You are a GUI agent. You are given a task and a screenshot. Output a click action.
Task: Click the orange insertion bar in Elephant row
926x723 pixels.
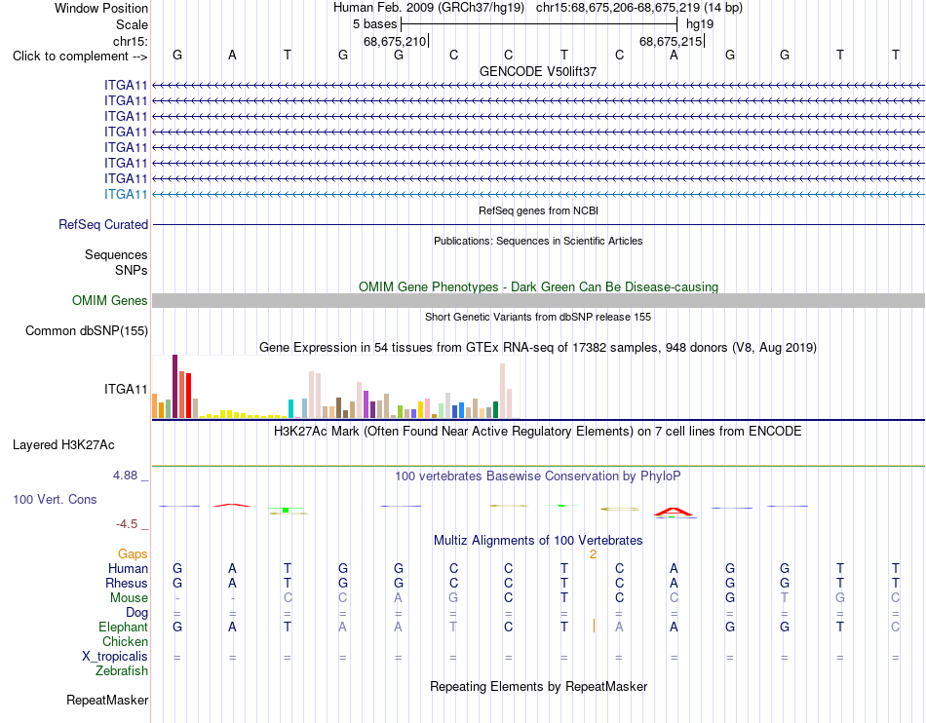coord(595,626)
